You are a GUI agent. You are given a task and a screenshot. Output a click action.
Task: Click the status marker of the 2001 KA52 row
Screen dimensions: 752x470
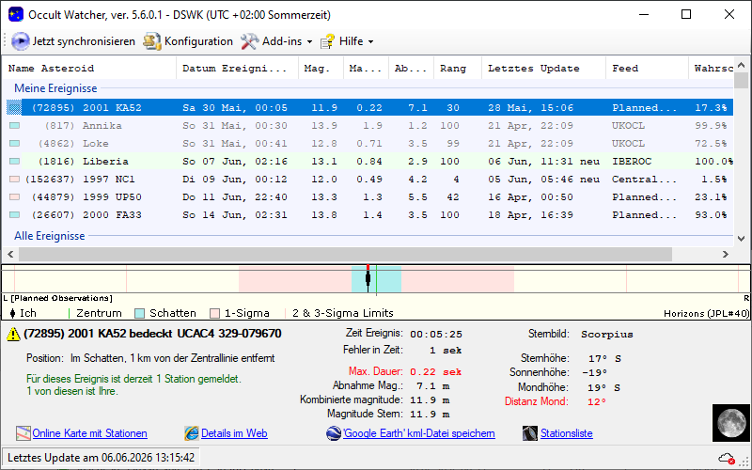(x=14, y=107)
